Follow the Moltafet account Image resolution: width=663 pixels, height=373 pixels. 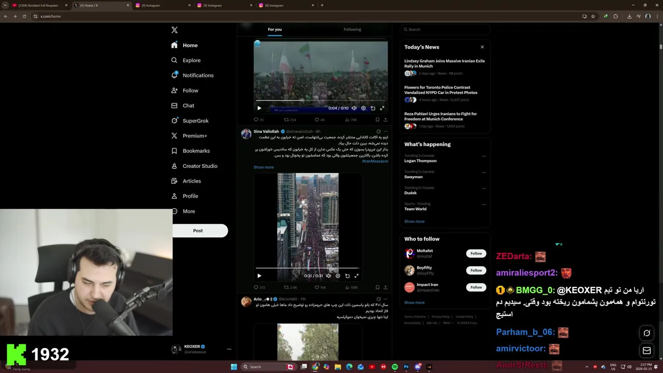point(476,253)
